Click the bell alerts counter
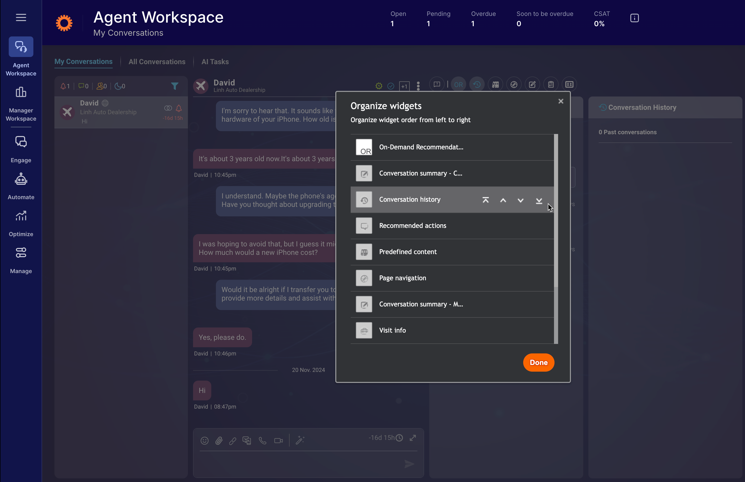745x482 pixels. tap(65, 86)
